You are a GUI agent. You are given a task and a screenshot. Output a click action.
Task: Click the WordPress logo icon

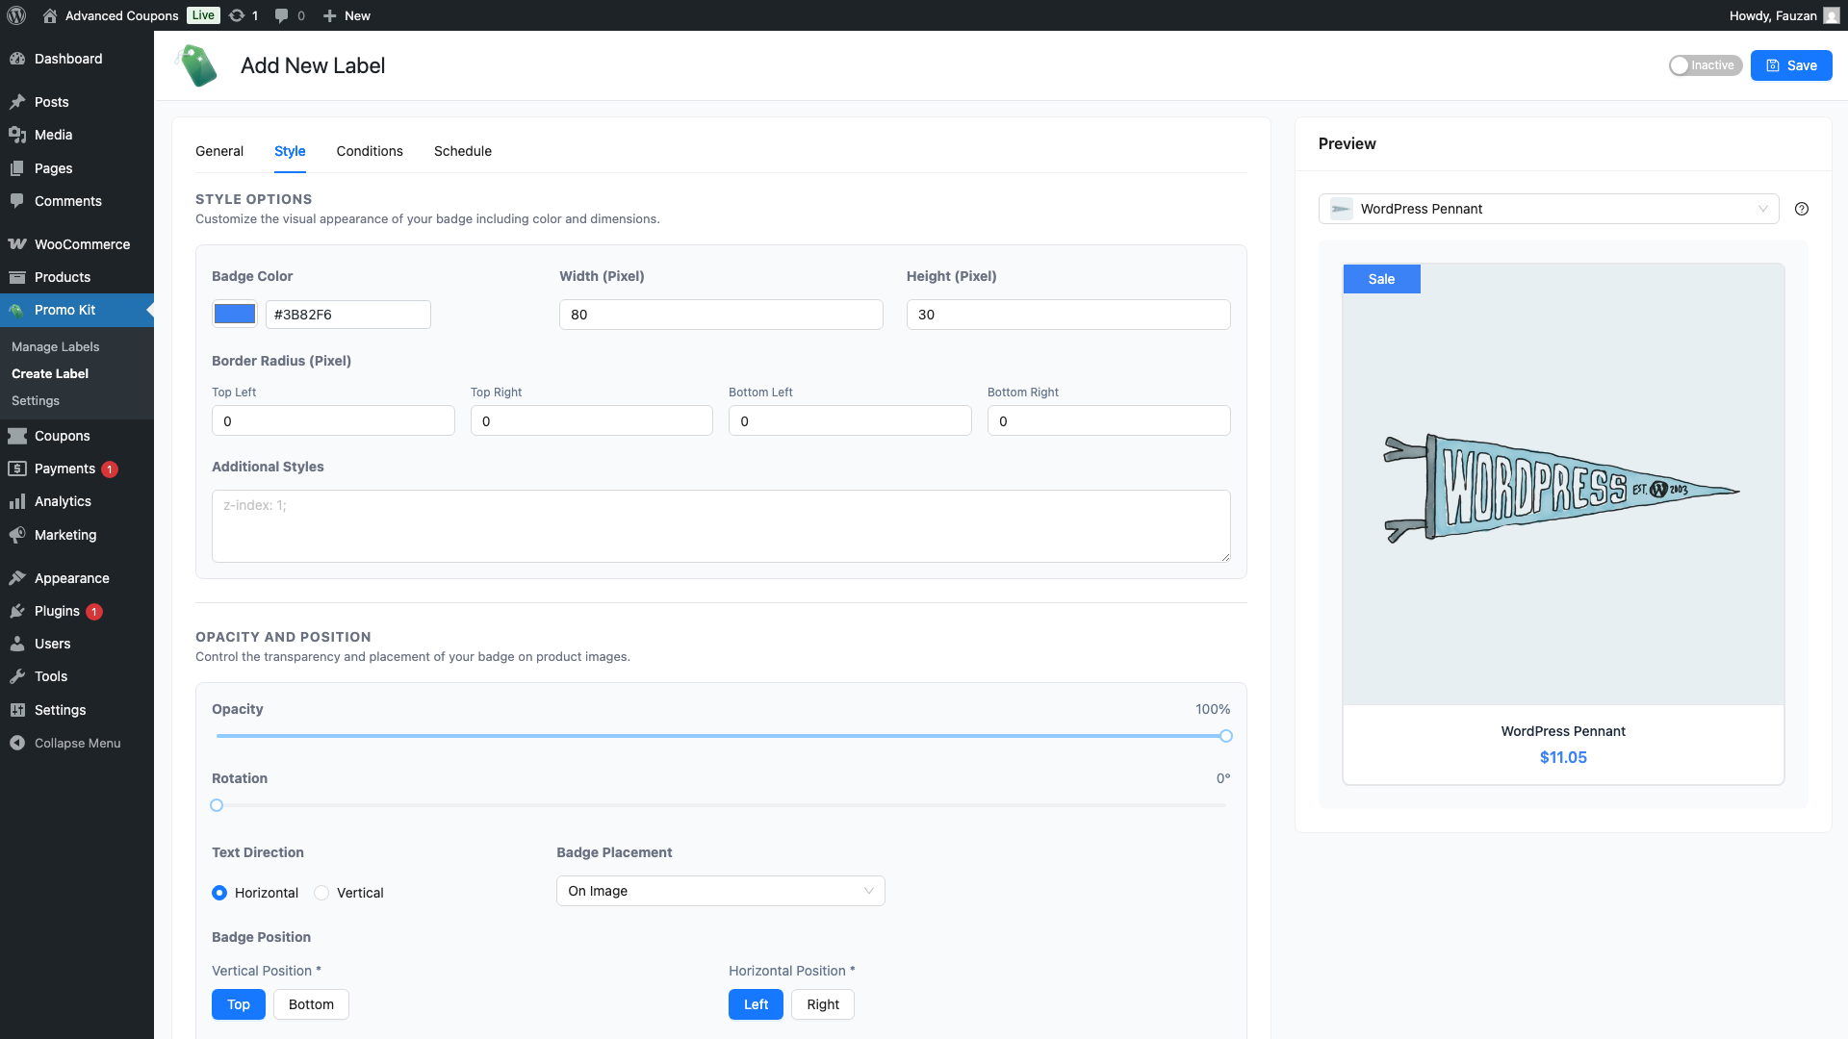(16, 15)
